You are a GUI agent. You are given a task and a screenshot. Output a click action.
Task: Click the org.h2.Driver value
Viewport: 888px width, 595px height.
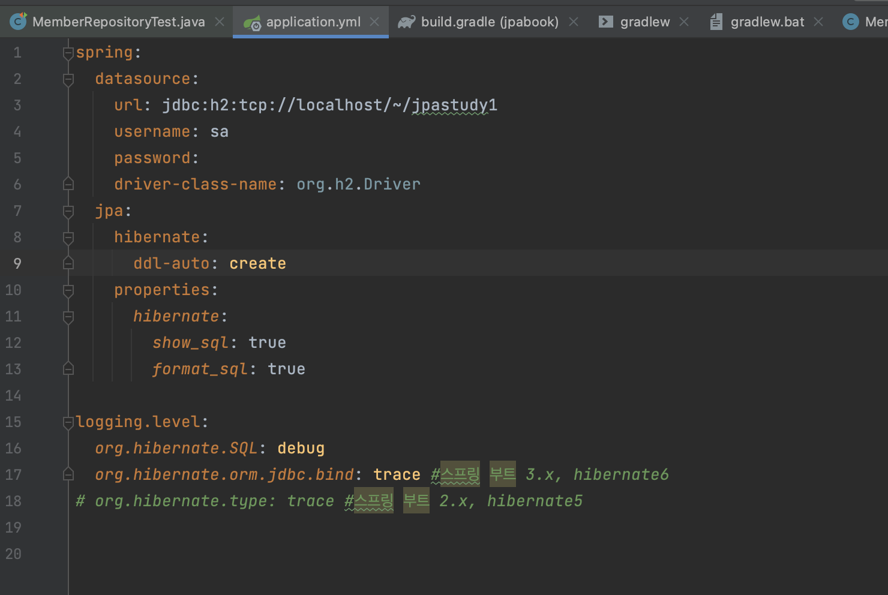coord(358,185)
